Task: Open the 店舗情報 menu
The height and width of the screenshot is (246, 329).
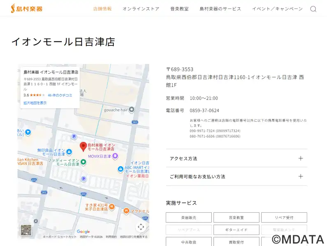Action: point(102,9)
